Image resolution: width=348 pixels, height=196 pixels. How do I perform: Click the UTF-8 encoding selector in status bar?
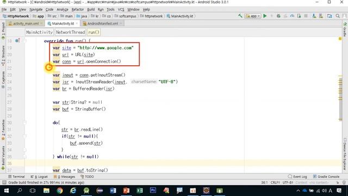pos(288,183)
